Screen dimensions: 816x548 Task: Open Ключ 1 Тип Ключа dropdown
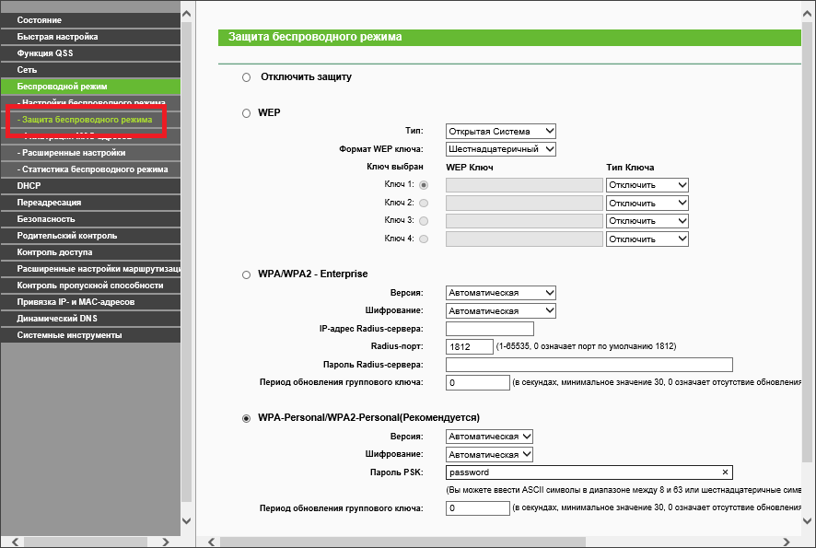[x=647, y=185]
